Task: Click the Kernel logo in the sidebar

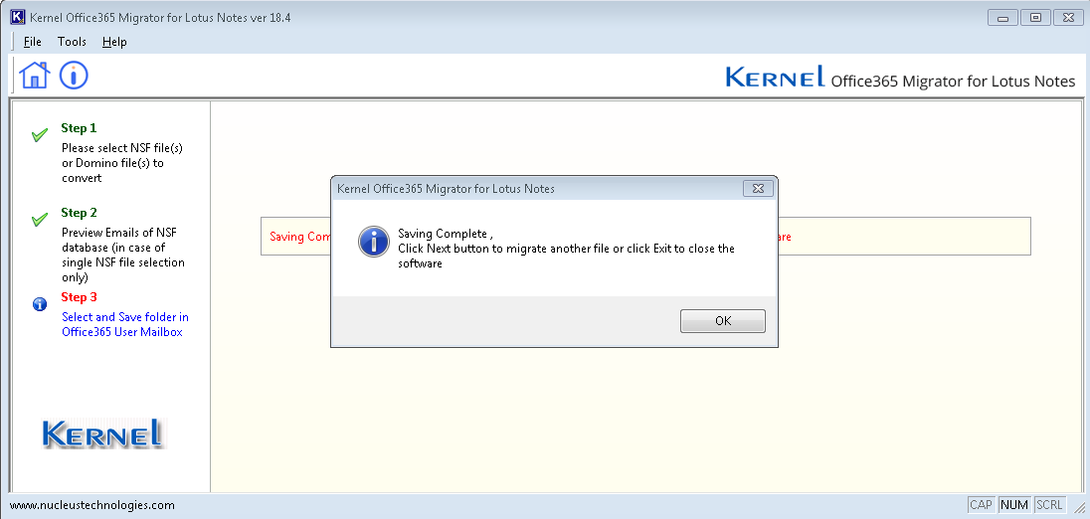Action: (103, 432)
